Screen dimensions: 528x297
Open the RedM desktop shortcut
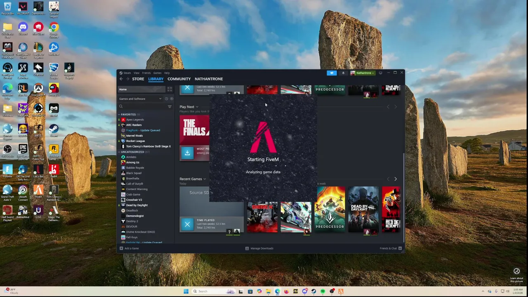(x=54, y=171)
